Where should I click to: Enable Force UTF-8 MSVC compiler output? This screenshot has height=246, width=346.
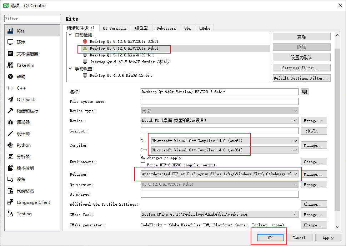pos(143,165)
